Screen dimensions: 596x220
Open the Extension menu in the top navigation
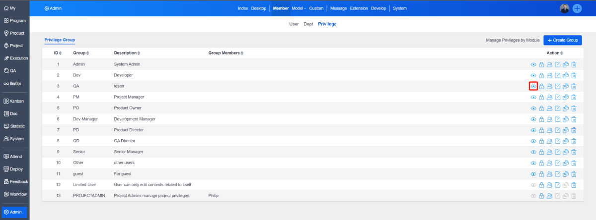point(359,8)
